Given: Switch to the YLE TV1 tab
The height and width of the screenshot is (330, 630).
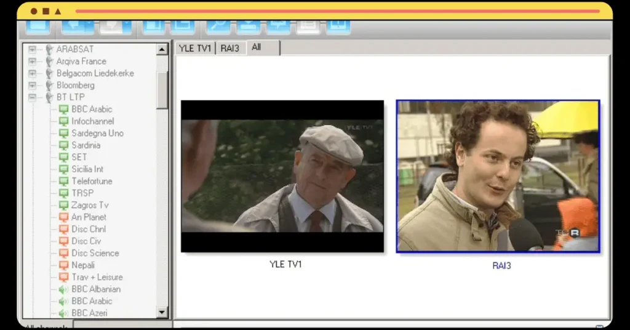Looking at the screenshot, I should tap(195, 48).
